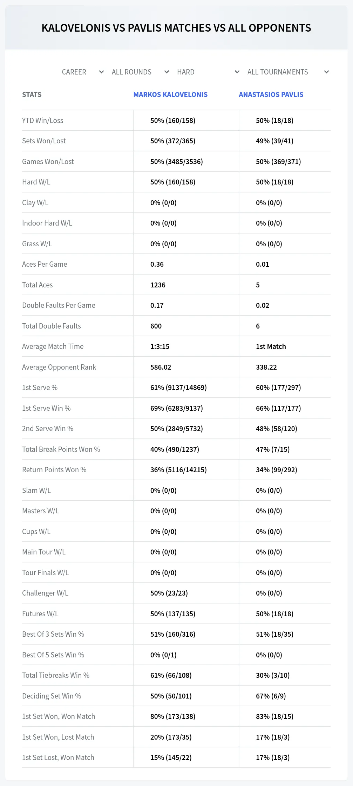
Task: Click the page title heading
Action: 176,28
